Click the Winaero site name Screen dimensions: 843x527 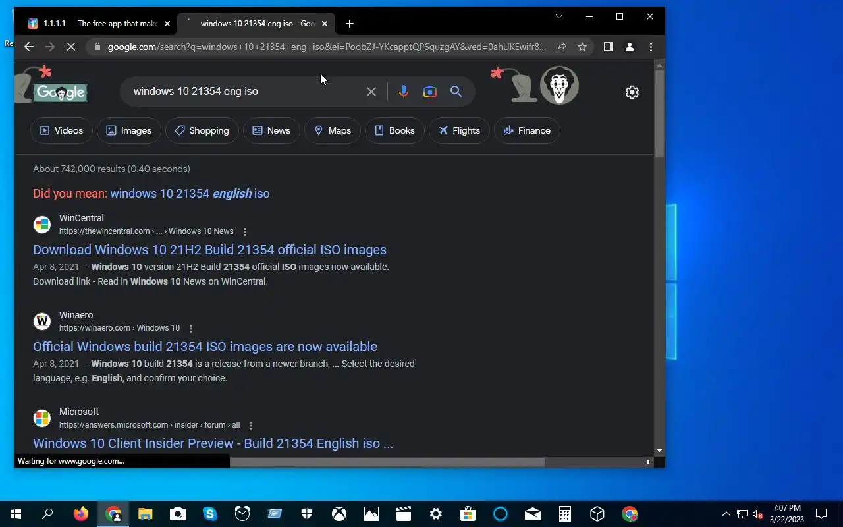coord(76,315)
